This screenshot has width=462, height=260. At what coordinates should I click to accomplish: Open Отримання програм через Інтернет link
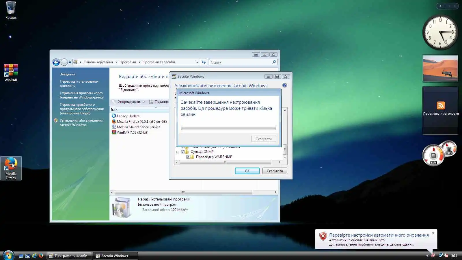[82, 95]
